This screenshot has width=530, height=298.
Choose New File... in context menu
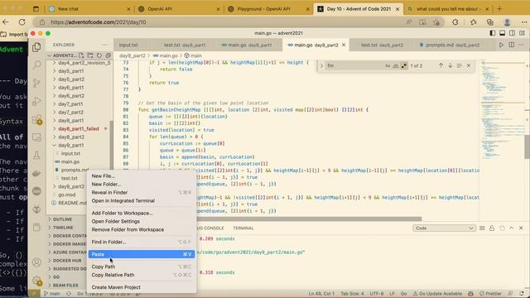tap(142, 176)
